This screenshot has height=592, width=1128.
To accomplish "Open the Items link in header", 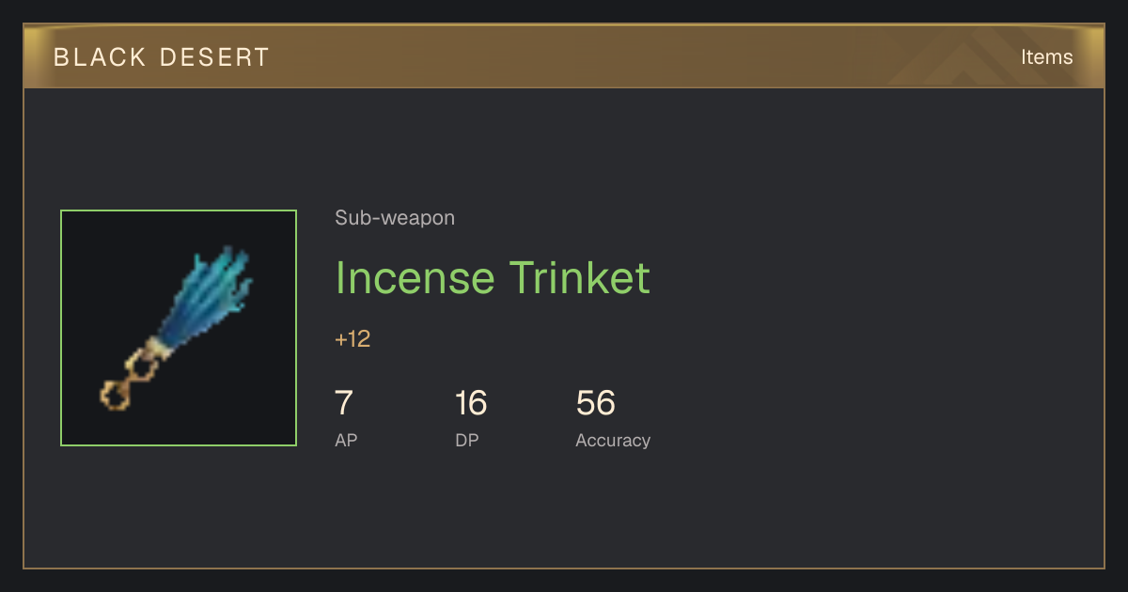I will point(1046,57).
